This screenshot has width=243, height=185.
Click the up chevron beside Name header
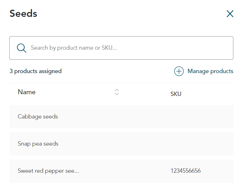point(117,90)
